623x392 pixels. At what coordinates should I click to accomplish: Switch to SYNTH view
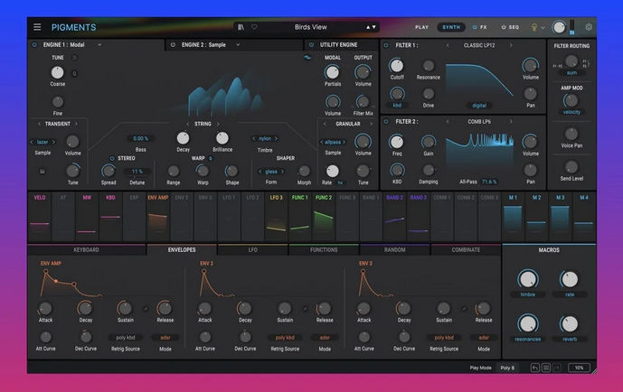click(x=451, y=27)
